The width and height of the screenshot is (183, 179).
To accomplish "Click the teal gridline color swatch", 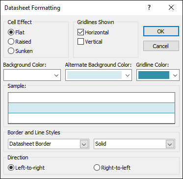I will 154,75.
